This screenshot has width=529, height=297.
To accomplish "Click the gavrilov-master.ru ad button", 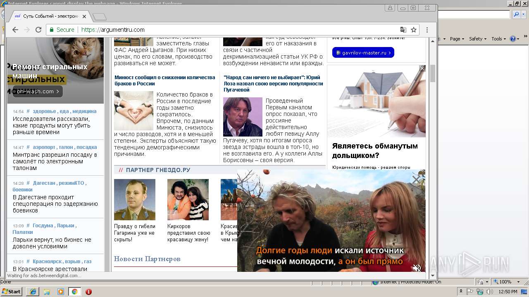I will [x=363, y=53].
